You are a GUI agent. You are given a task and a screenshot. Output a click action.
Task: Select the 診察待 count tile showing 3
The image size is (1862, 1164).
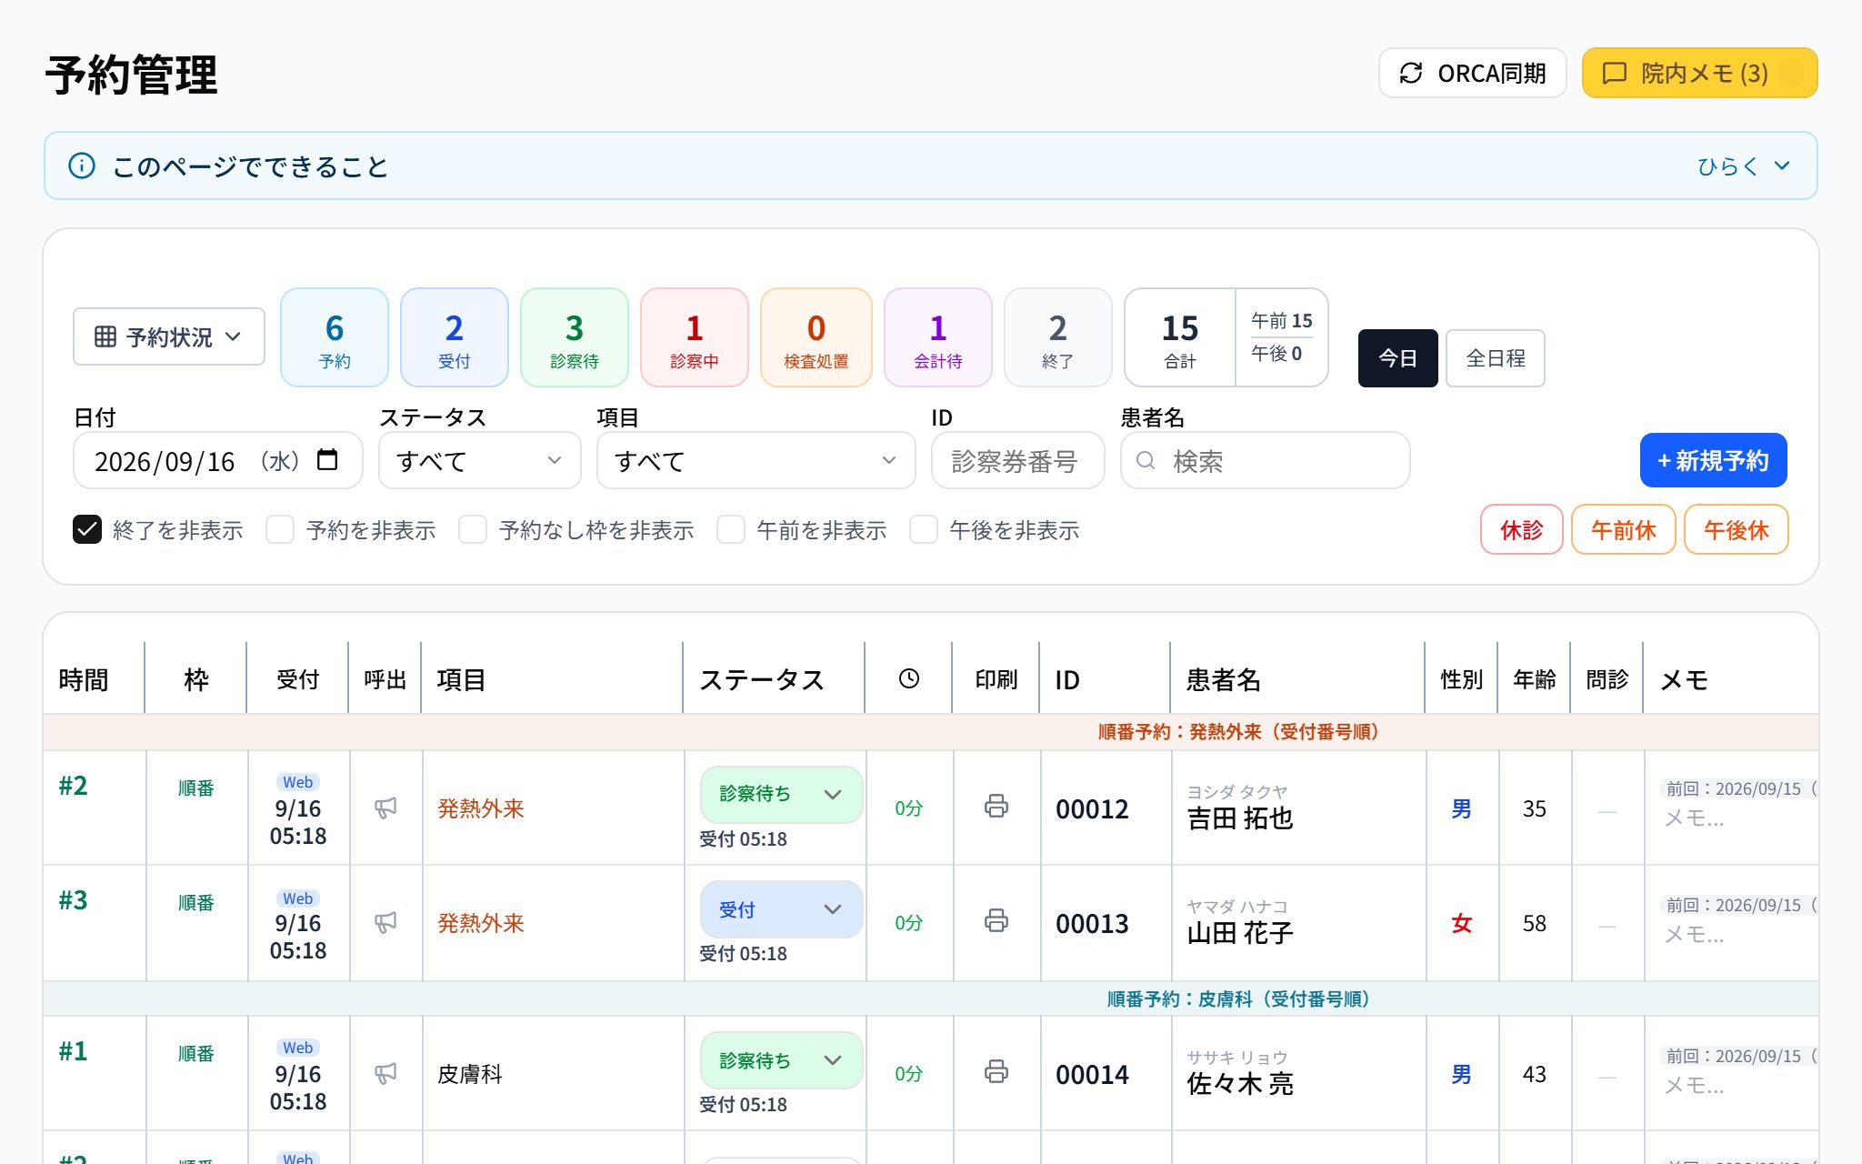pos(575,337)
